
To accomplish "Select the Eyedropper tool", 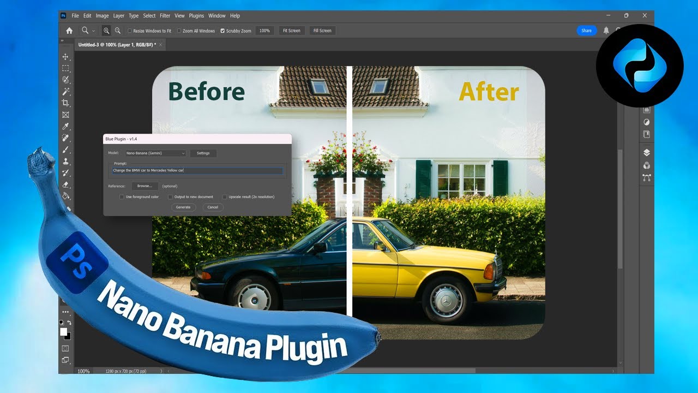I will [65, 126].
